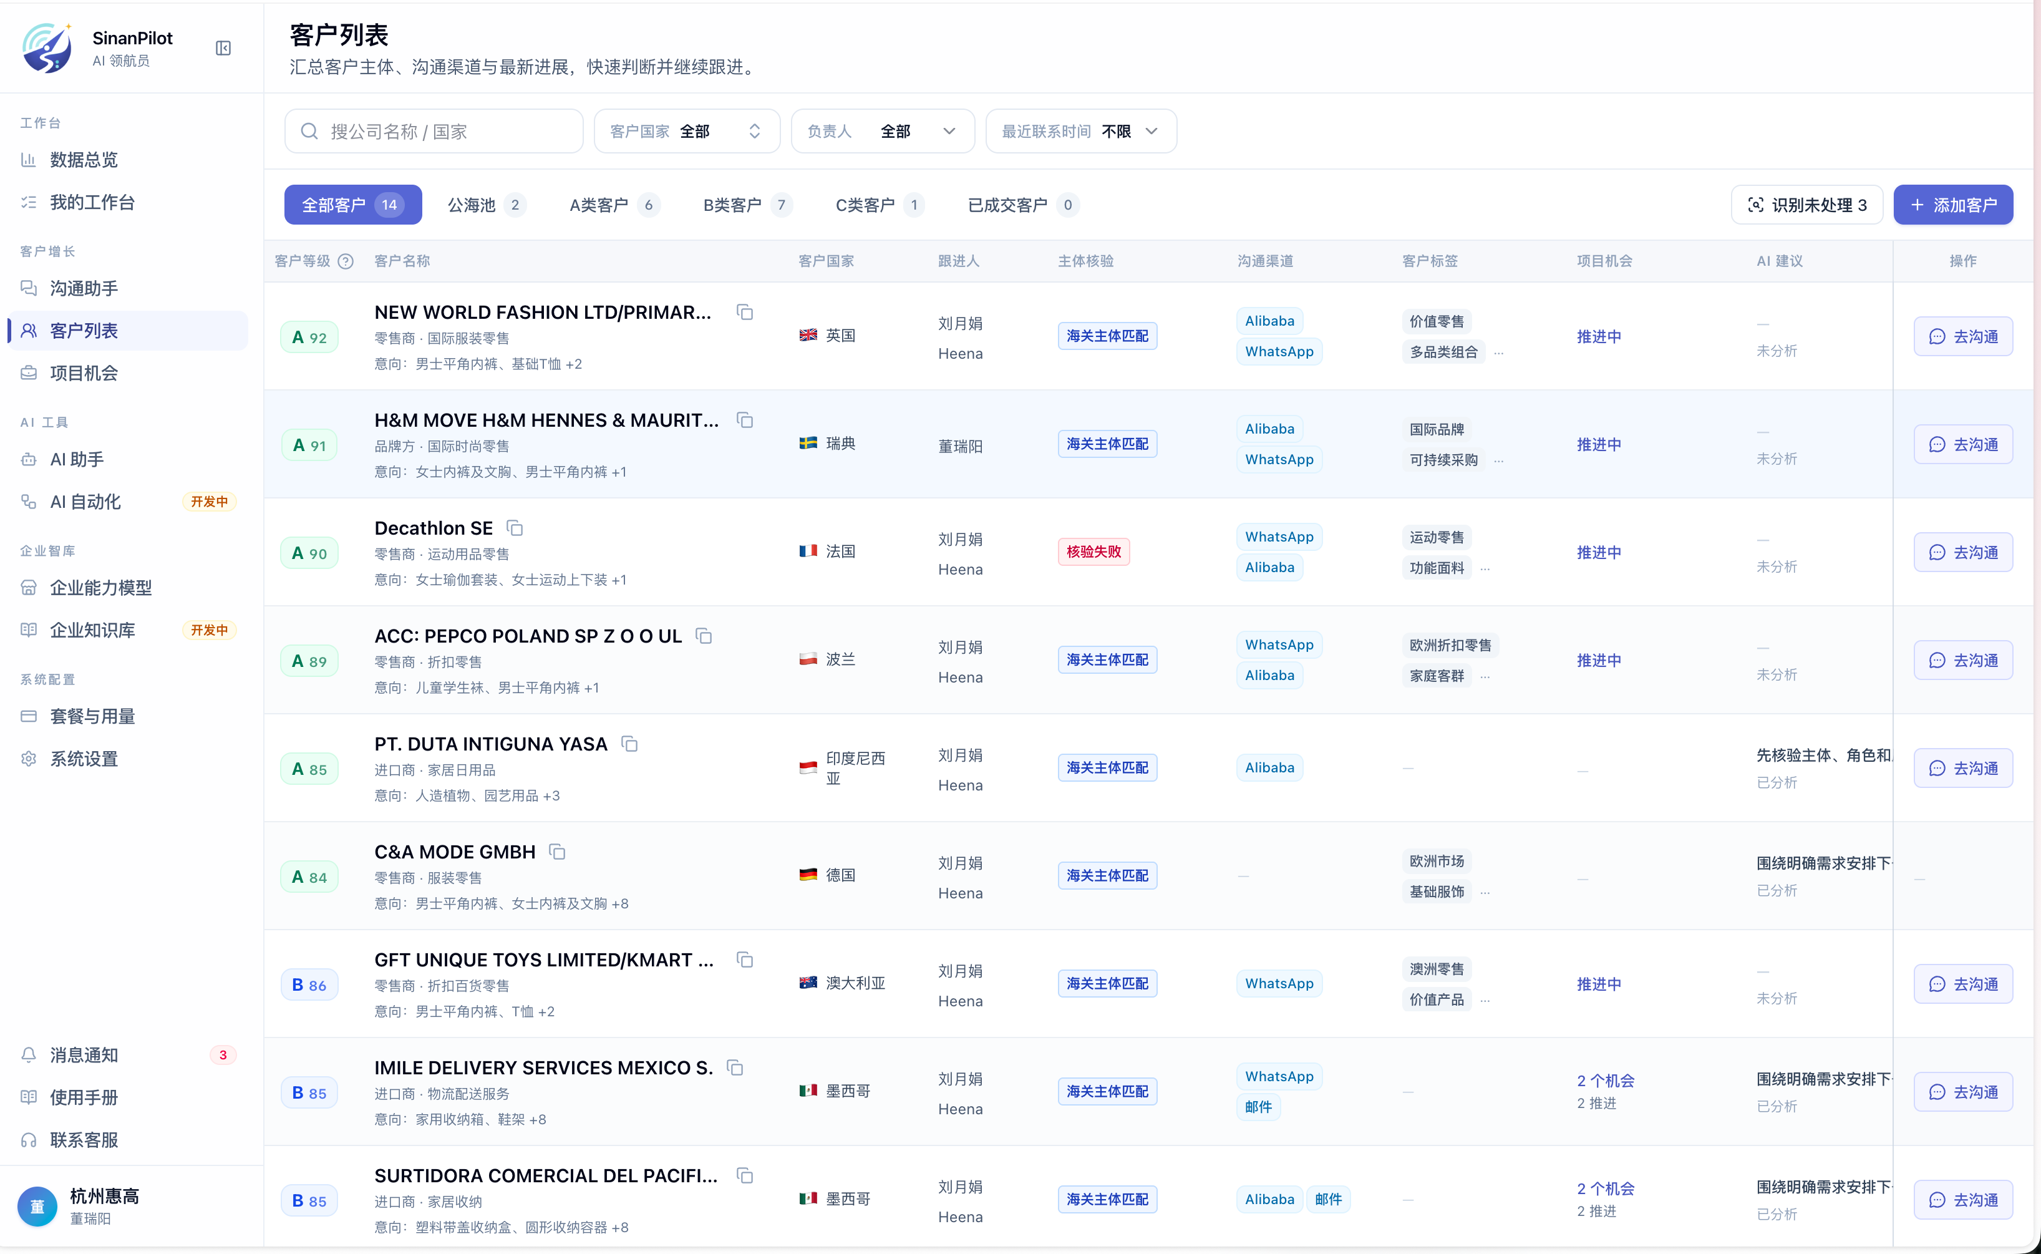Open 2 个机会 link for IMILE DELIVERY
The image size is (2041, 1254).
(1605, 1081)
